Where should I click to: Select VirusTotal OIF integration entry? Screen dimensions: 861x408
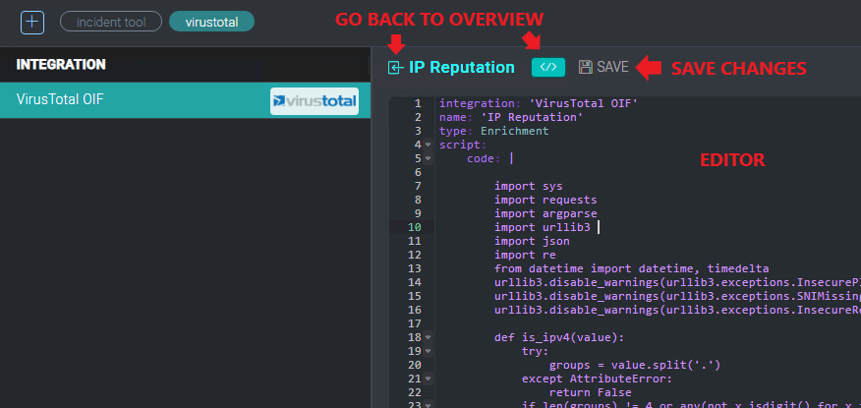pyautogui.click(x=61, y=99)
